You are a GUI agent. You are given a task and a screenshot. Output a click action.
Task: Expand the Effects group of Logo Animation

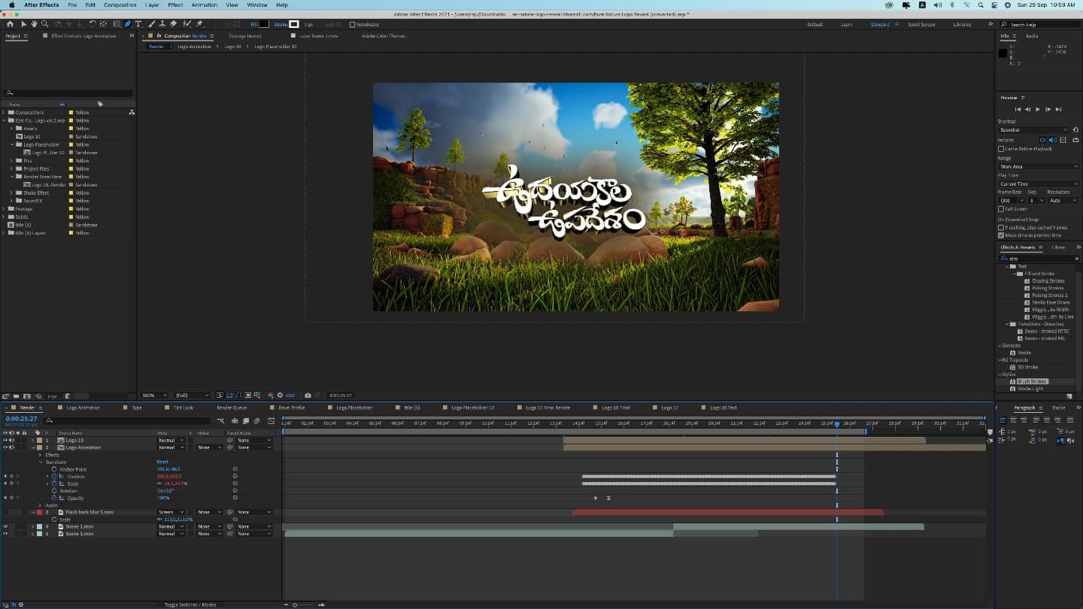tap(40, 455)
